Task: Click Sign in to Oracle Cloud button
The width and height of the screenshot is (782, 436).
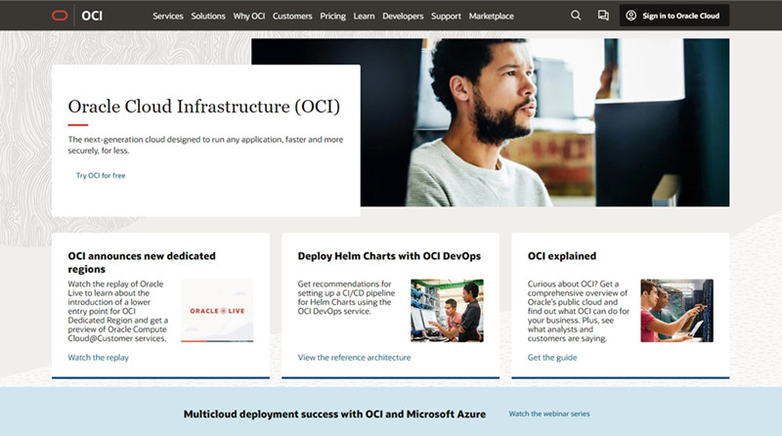Action: (674, 16)
